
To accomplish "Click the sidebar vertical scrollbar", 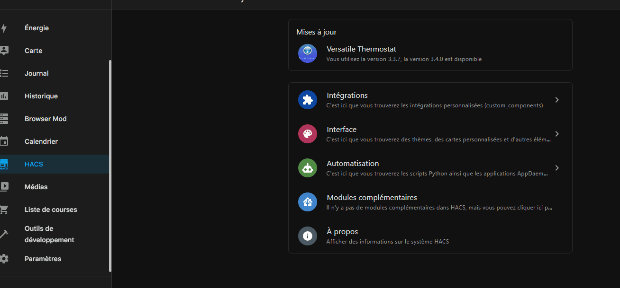I will tap(110, 166).
